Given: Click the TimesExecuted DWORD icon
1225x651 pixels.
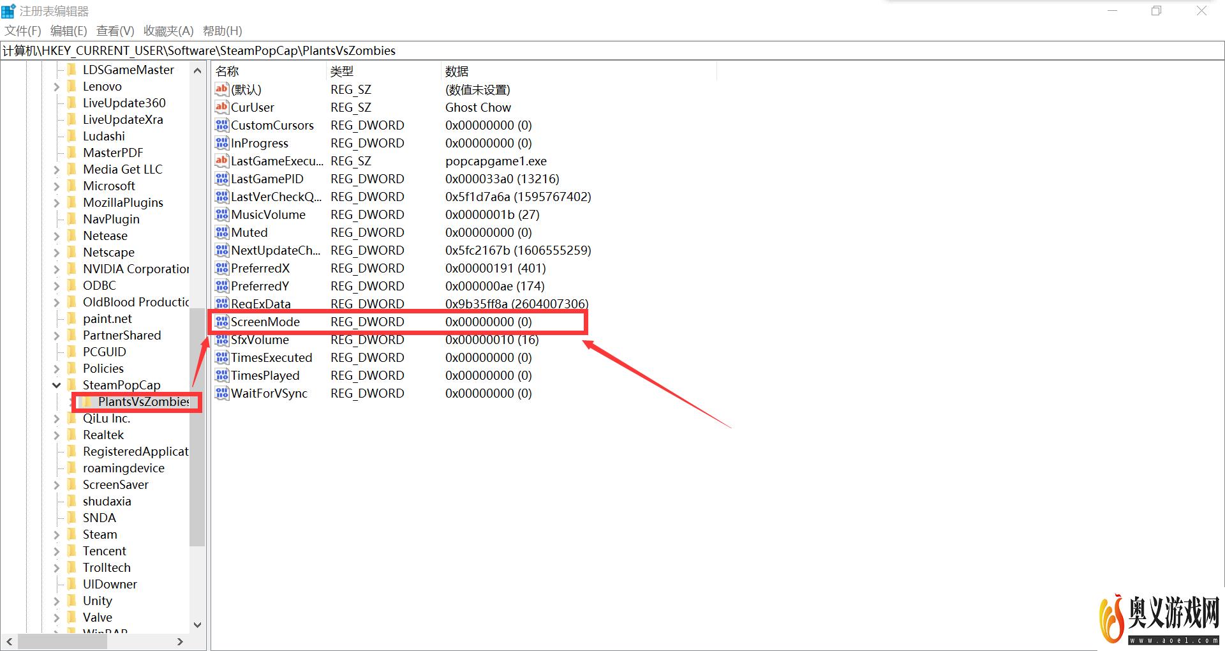Looking at the screenshot, I should pyautogui.click(x=221, y=357).
